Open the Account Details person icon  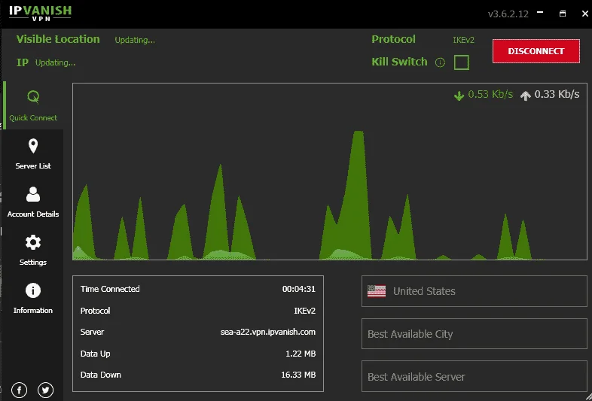(x=33, y=195)
